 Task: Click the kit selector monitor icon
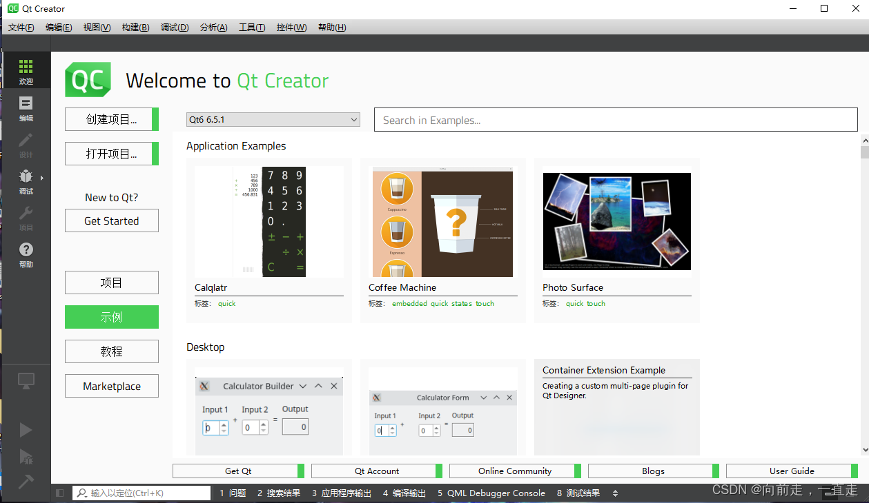coord(26,380)
